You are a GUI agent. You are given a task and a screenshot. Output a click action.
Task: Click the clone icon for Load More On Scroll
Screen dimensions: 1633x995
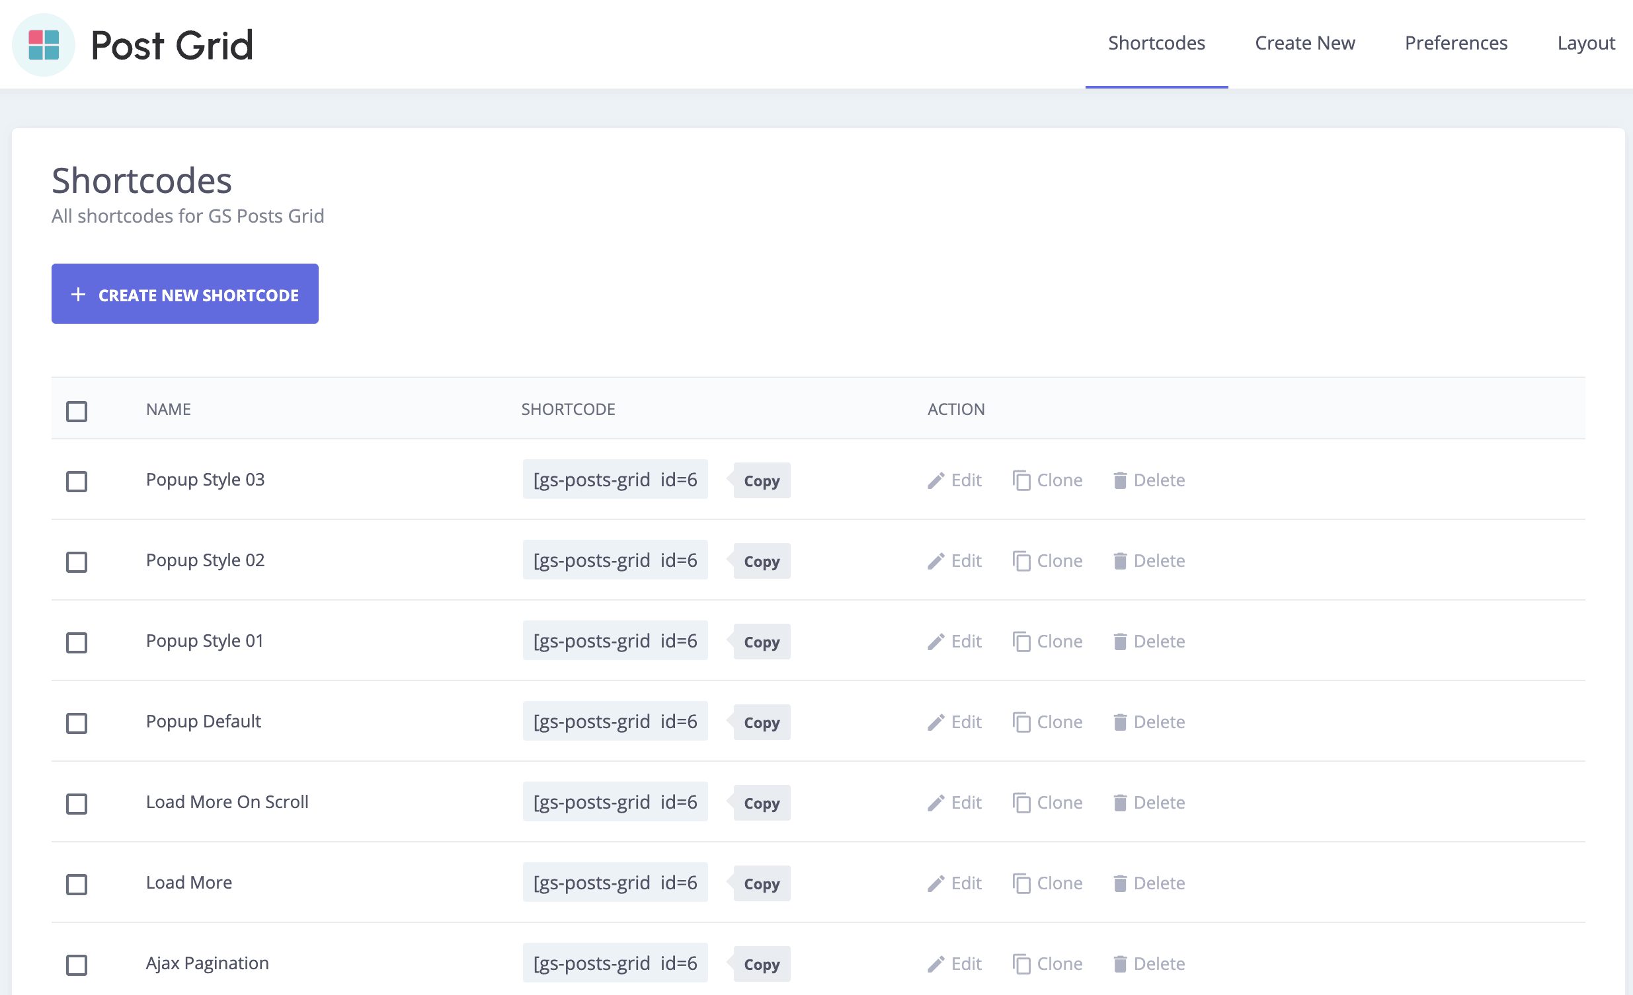[x=1021, y=803]
